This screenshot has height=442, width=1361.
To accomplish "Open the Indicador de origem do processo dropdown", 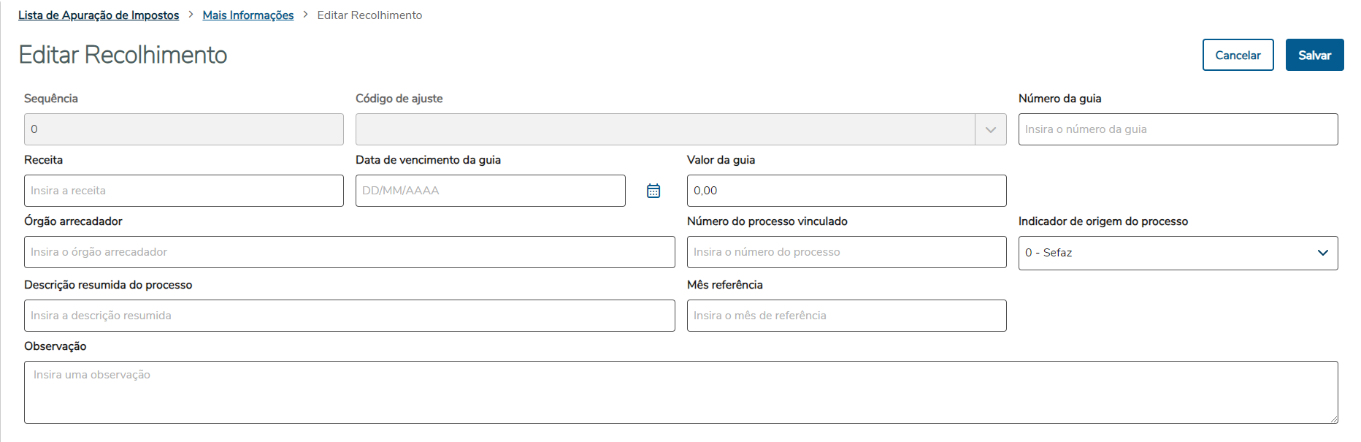I will coord(1178,253).
